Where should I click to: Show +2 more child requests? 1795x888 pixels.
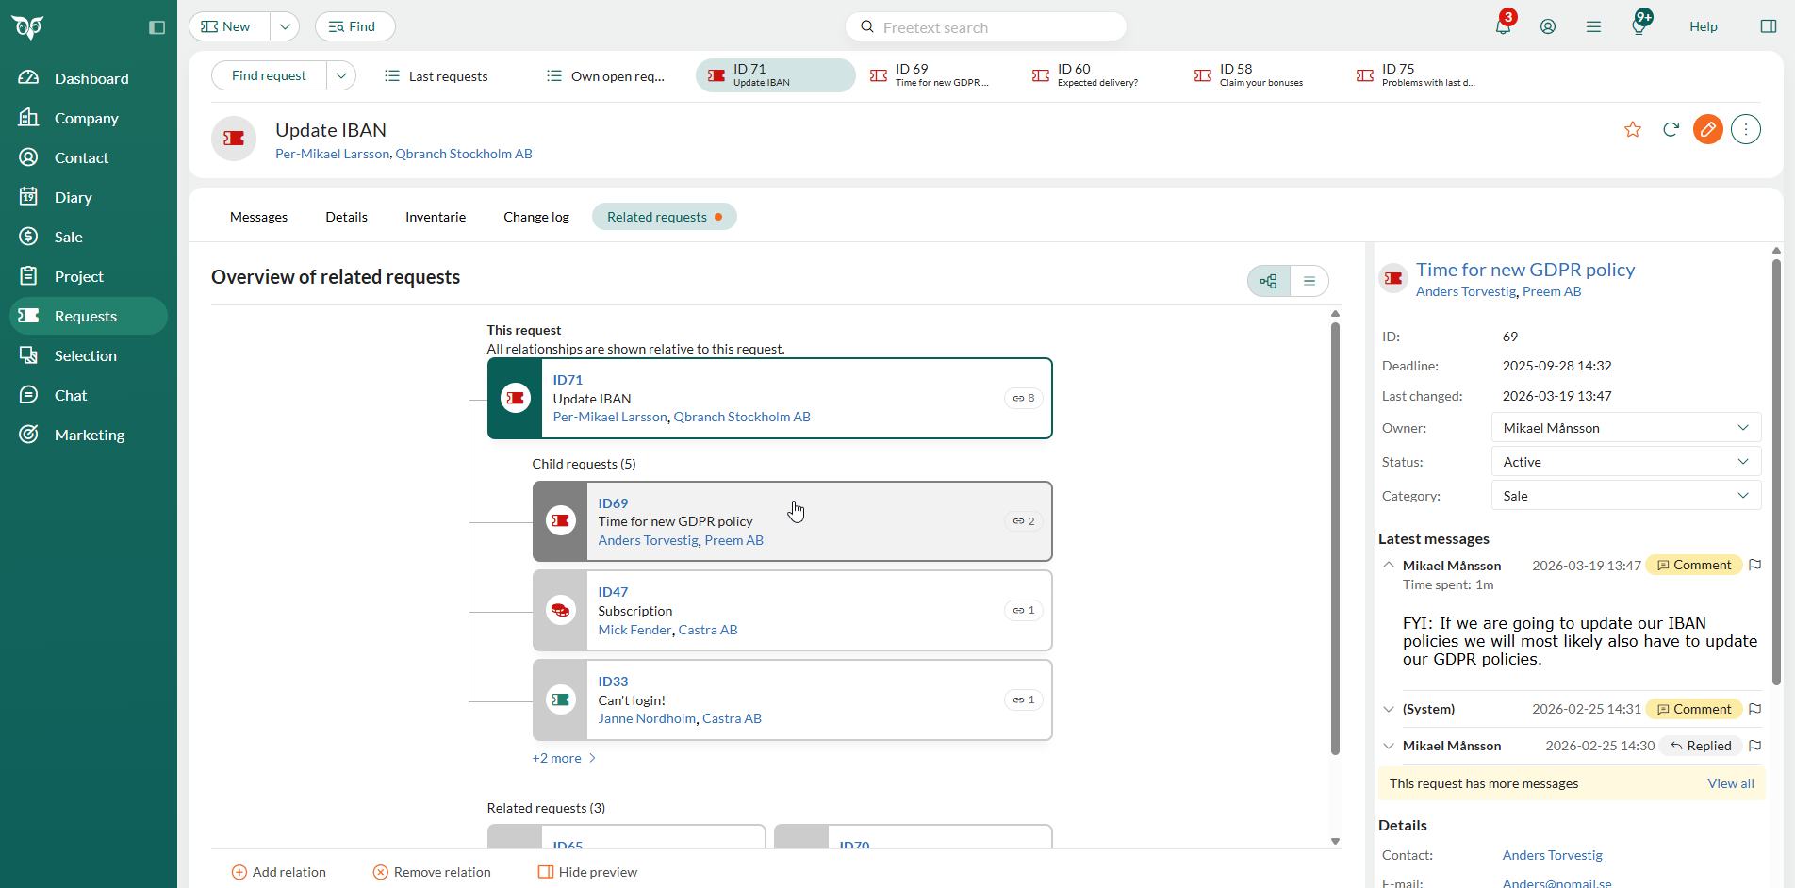point(564,759)
